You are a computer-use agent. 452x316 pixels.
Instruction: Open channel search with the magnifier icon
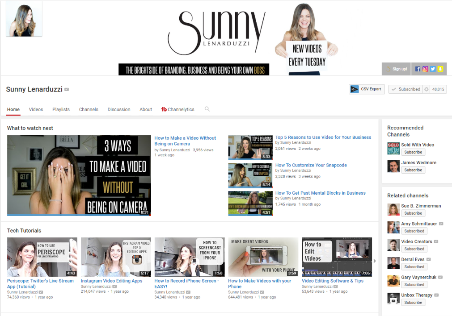207,109
